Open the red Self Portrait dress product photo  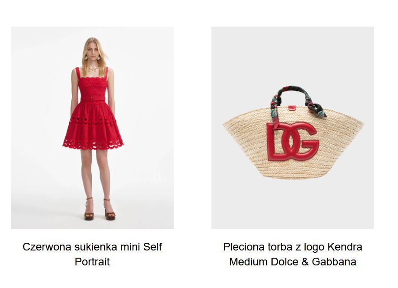(92, 127)
